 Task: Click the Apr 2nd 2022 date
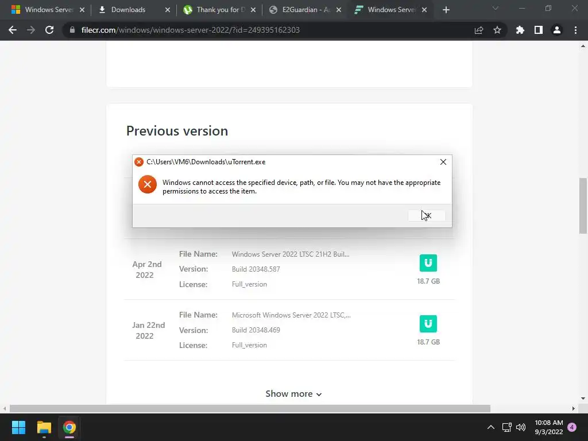(x=146, y=270)
